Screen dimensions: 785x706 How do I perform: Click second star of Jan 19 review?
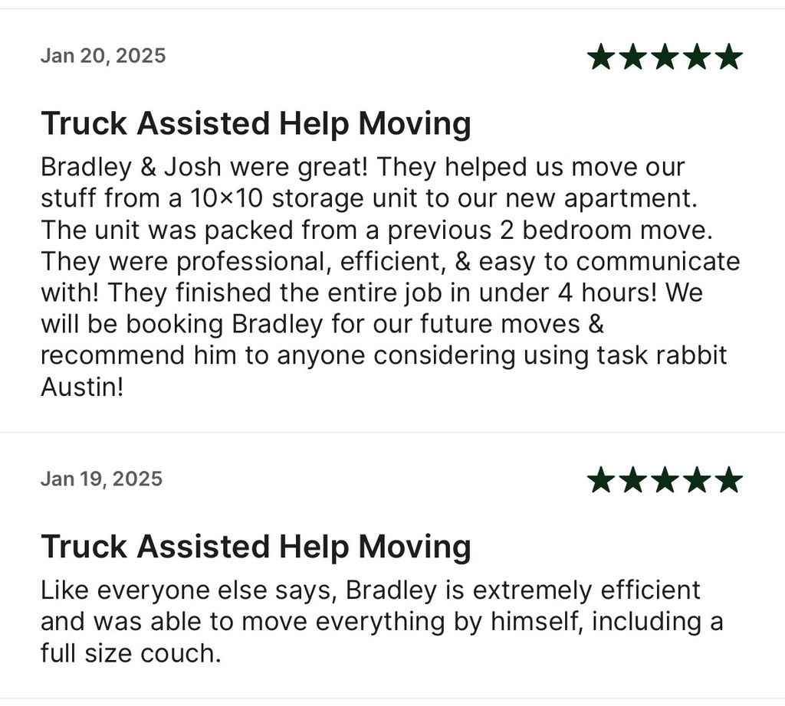coord(632,479)
